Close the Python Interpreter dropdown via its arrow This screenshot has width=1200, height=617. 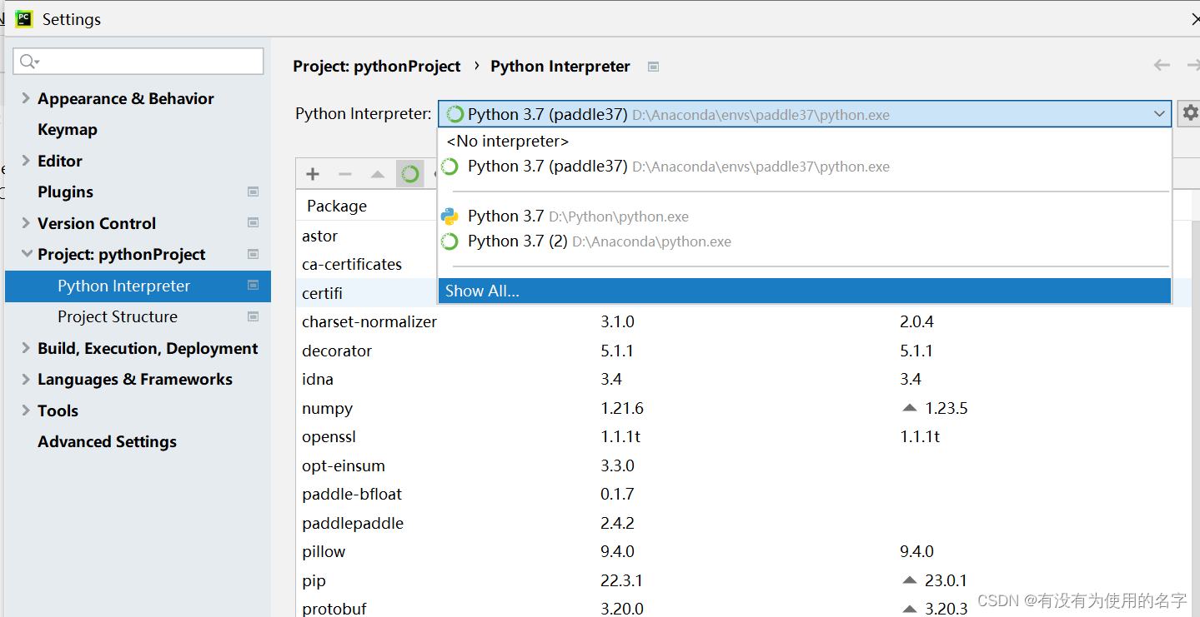coord(1159,114)
